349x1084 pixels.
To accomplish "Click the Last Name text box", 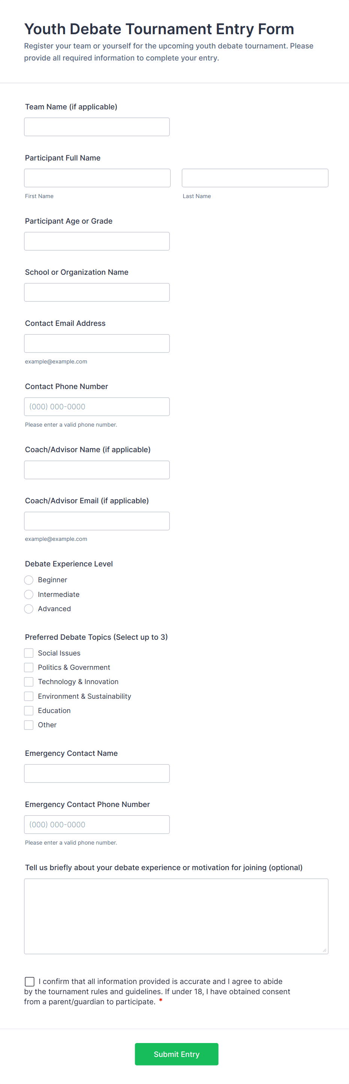I will coord(255,178).
